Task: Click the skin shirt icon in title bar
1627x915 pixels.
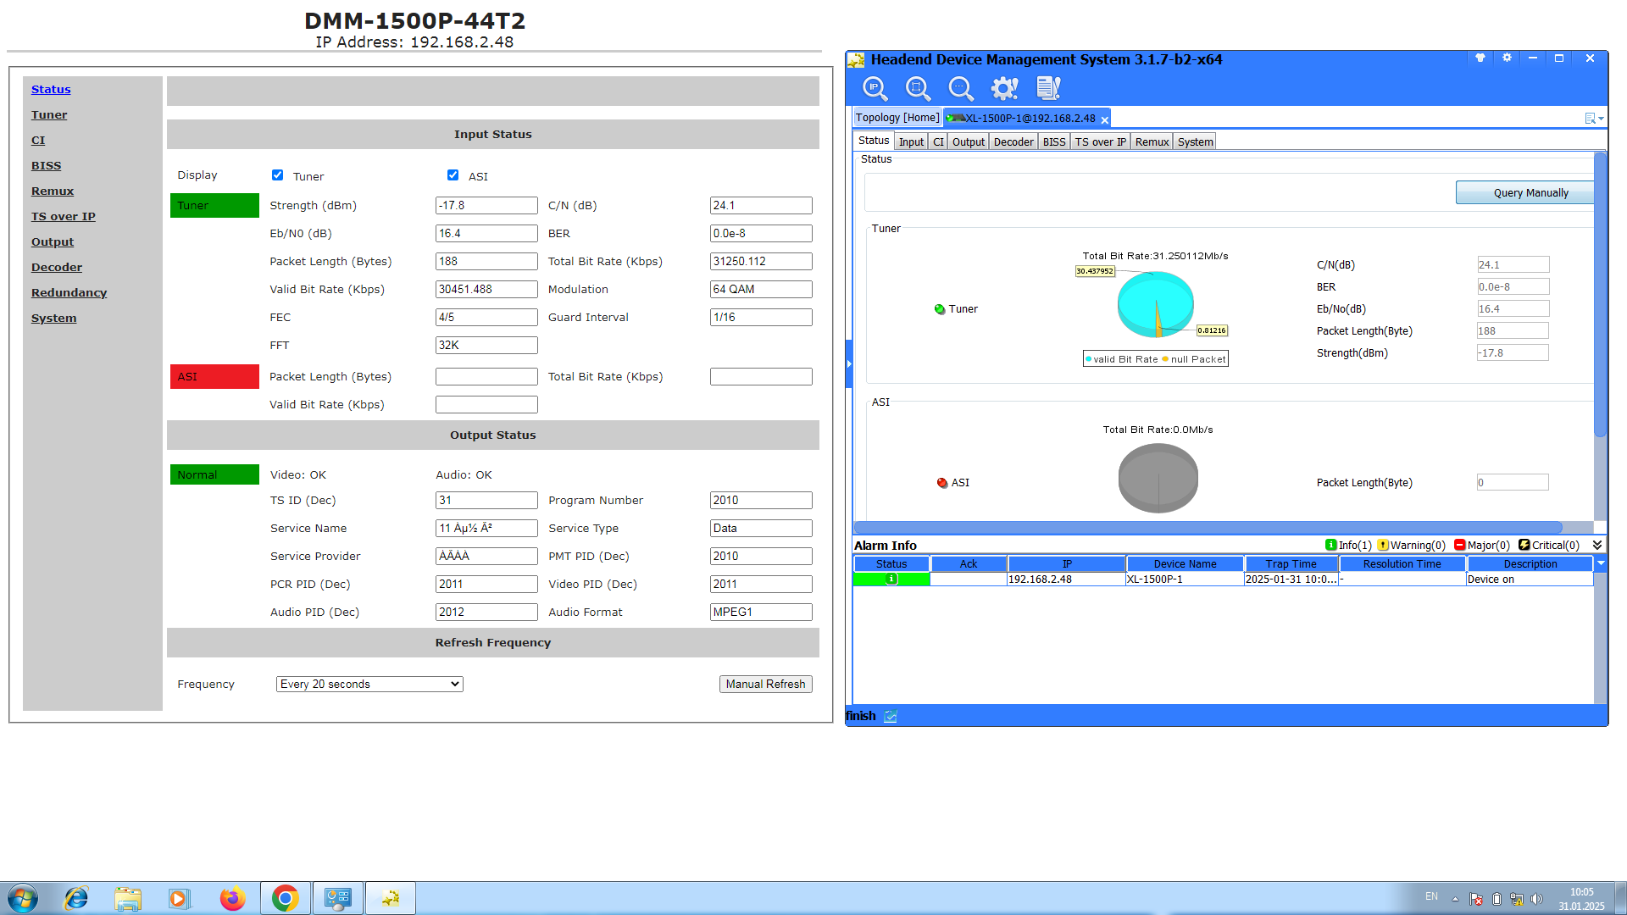Action: click(x=1480, y=58)
